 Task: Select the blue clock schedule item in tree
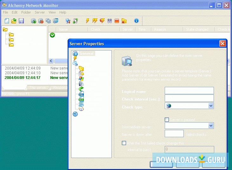(x=75, y=114)
